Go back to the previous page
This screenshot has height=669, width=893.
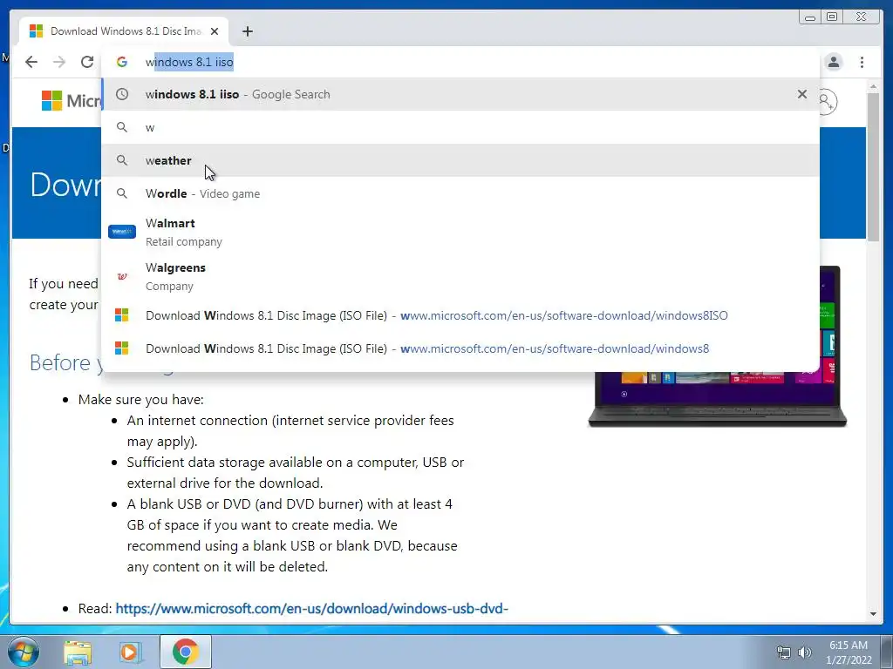click(x=31, y=62)
